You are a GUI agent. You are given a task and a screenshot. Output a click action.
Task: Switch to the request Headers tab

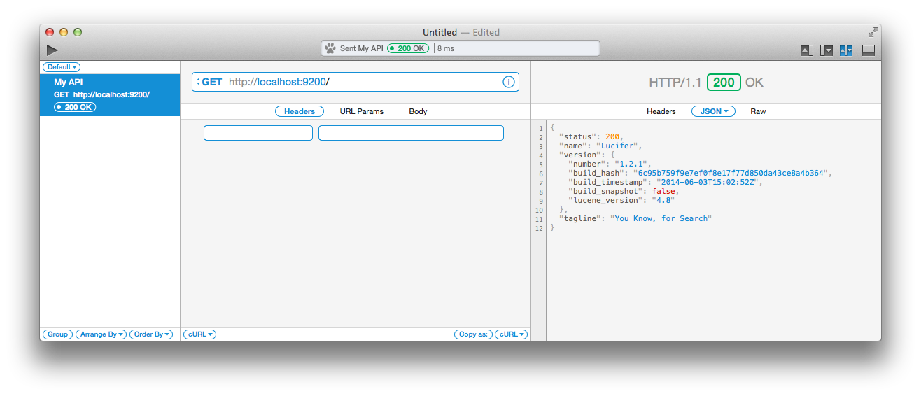(300, 111)
